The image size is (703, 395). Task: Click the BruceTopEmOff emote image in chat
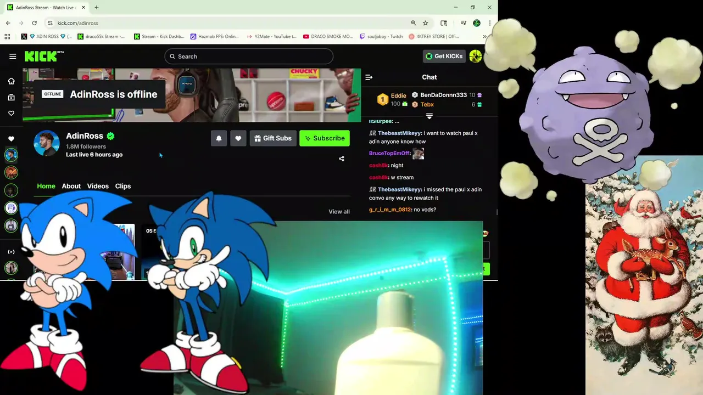tap(419, 154)
